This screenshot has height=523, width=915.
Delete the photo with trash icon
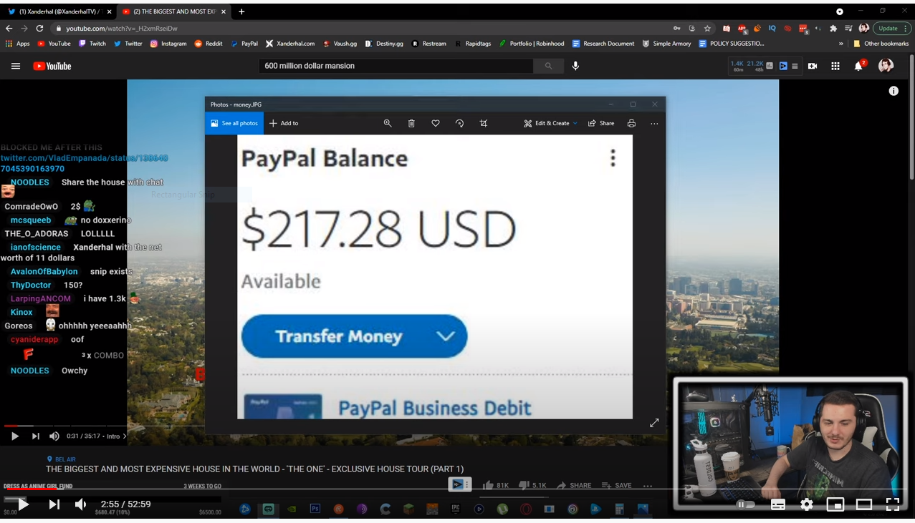(x=411, y=123)
